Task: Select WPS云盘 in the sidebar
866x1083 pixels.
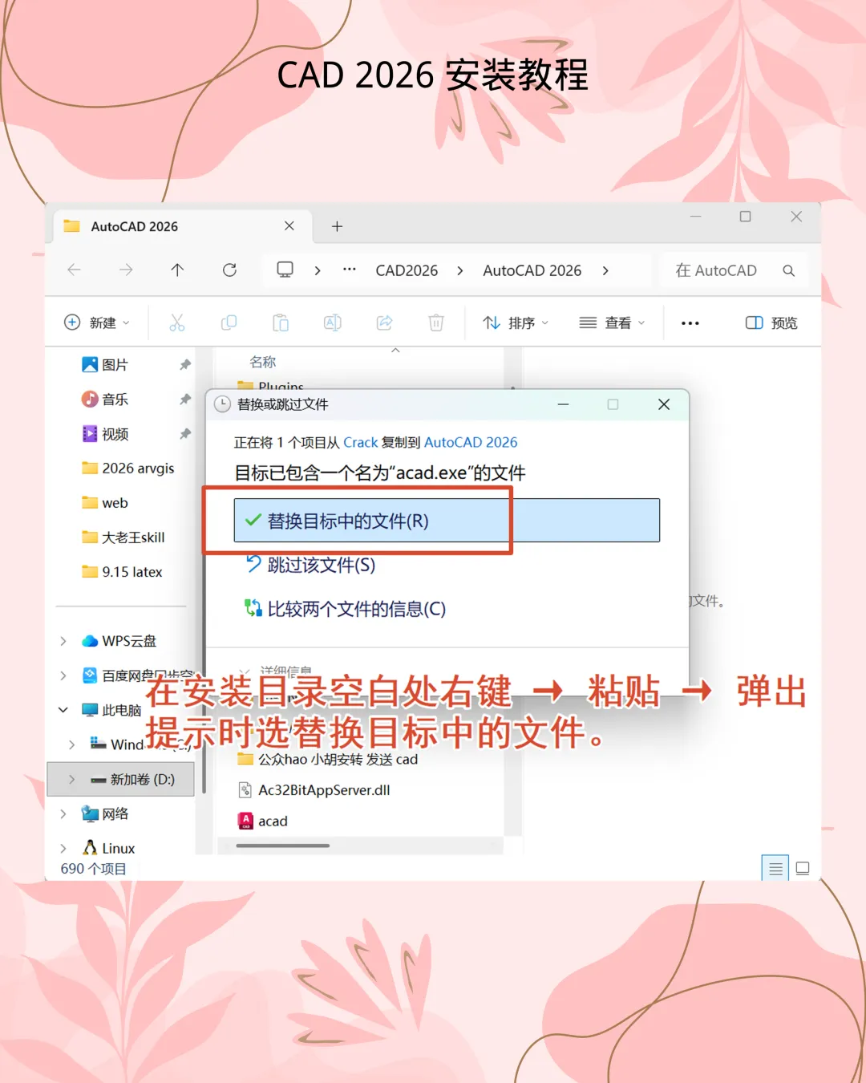Action: click(119, 641)
